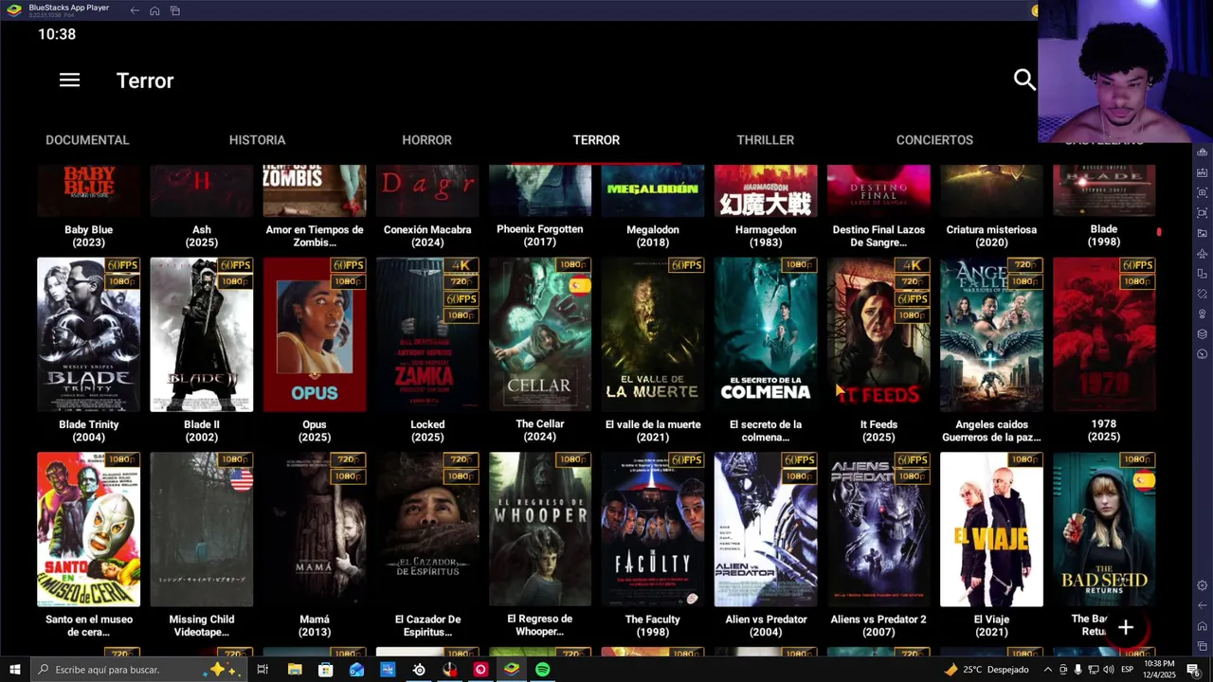Click the Baby Blue (2023) title
The height and width of the screenshot is (682, 1213).
point(88,236)
